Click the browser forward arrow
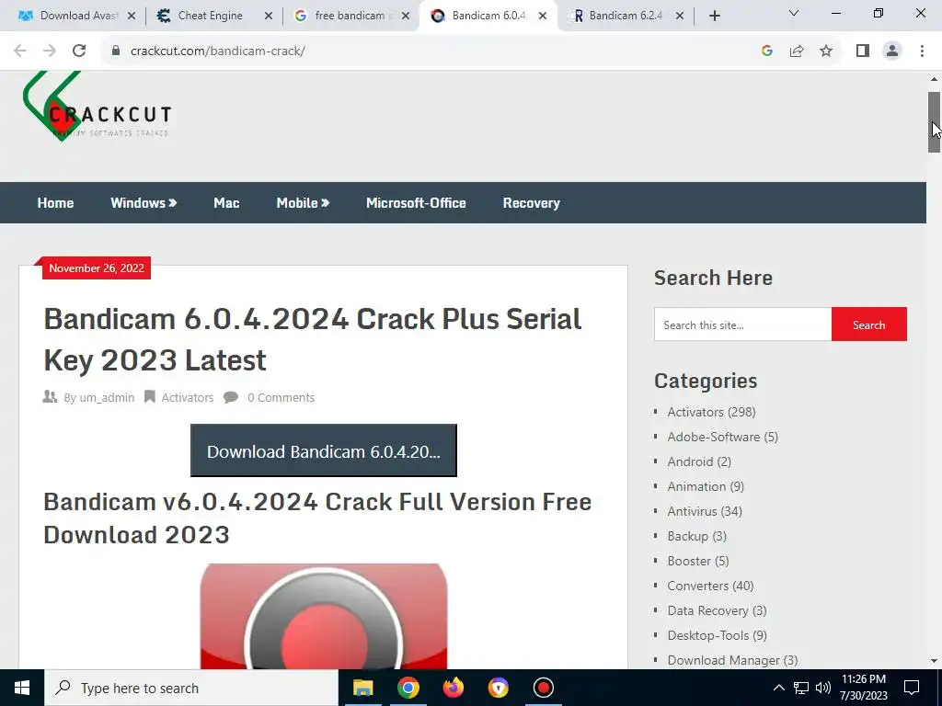Viewport: 942px width, 706px height. pos(50,51)
